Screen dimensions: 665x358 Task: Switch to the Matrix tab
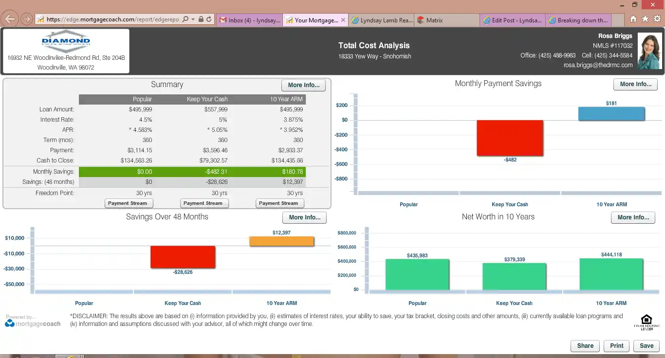[x=434, y=20]
